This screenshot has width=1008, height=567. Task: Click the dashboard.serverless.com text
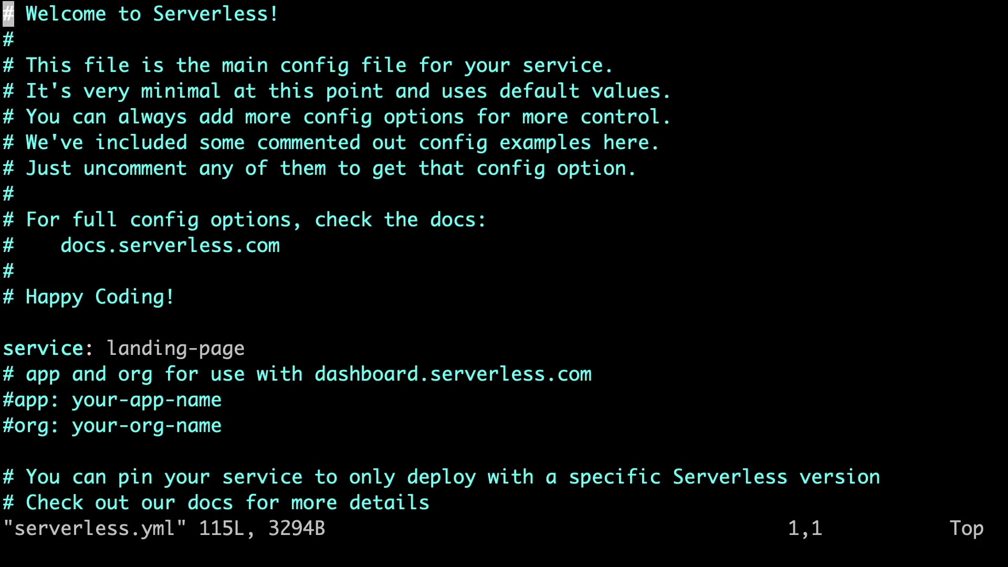pyautogui.click(x=453, y=374)
